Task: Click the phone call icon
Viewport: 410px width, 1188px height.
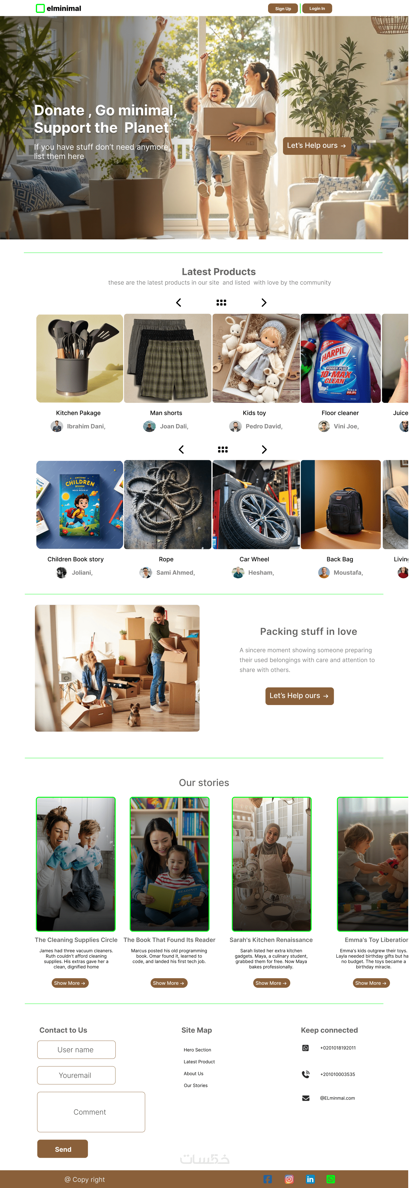Action: point(306,1074)
